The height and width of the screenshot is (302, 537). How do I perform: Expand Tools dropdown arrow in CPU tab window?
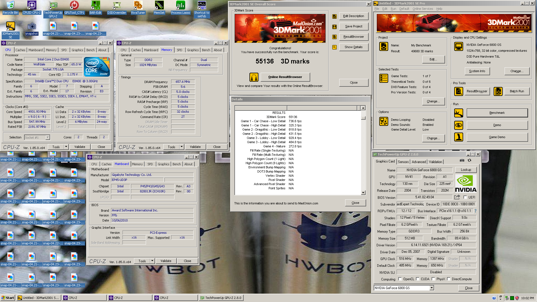tap(66, 147)
